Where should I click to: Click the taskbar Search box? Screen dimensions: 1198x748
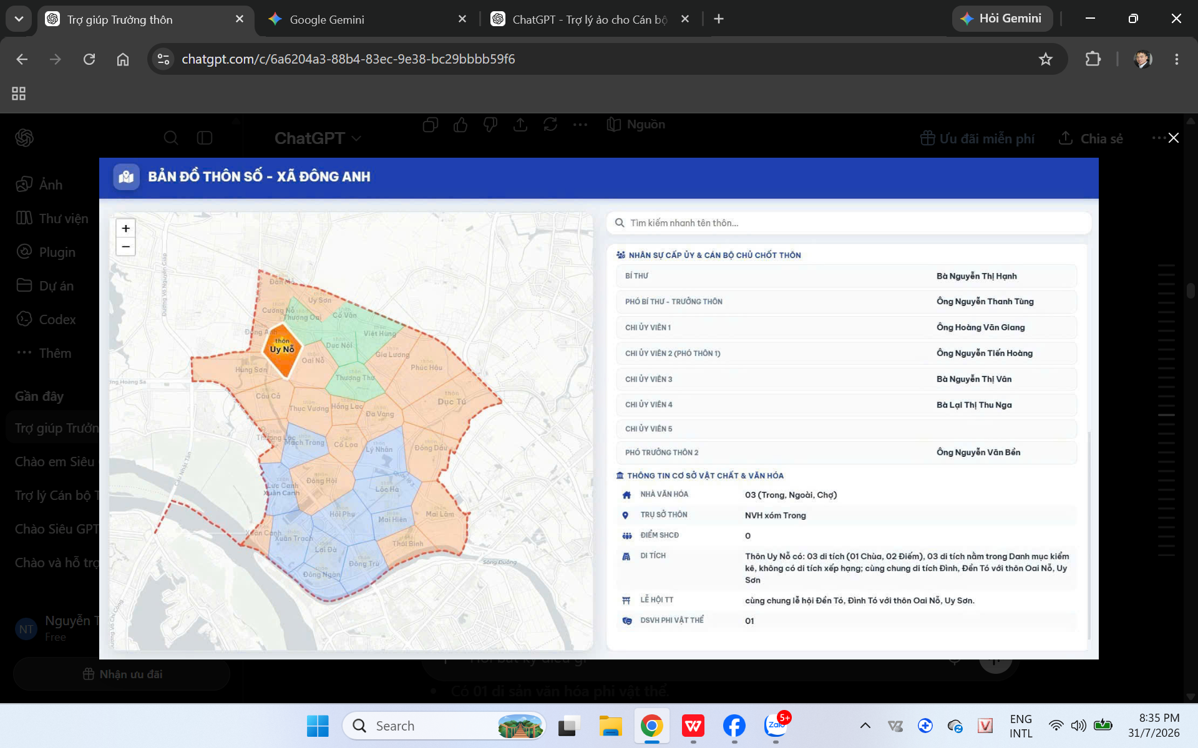pyautogui.click(x=444, y=726)
